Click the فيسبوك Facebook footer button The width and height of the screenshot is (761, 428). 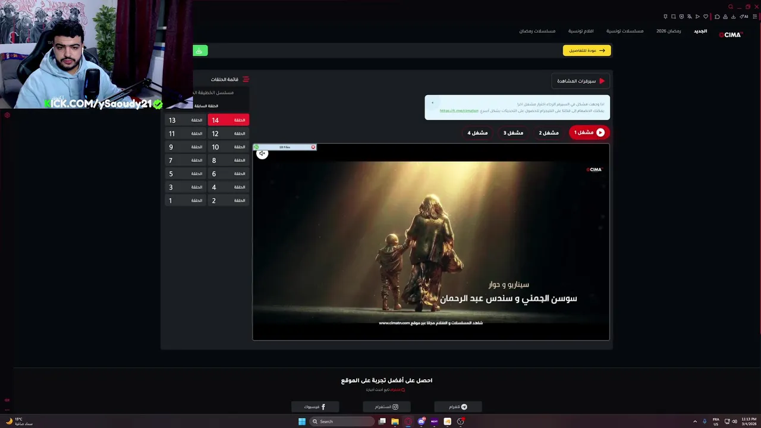pyautogui.click(x=315, y=407)
